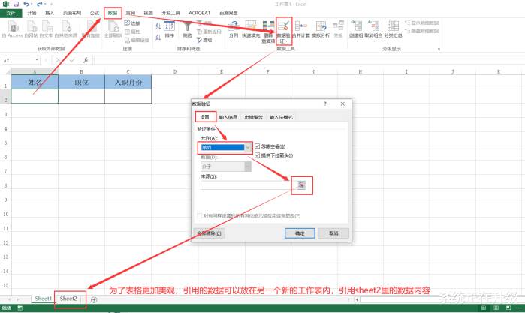Select the 职位 header cell B1
This screenshot has width=525, height=313.
81,82
